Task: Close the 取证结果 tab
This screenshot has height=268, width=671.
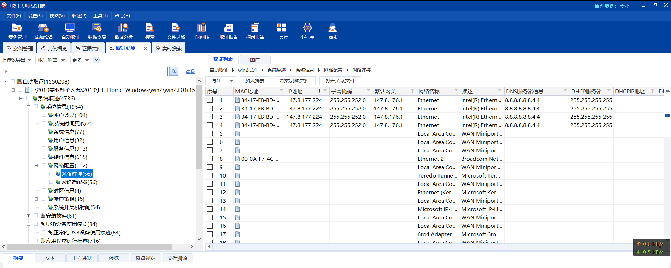Action: pos(145,48)
